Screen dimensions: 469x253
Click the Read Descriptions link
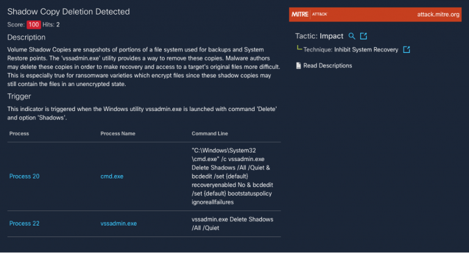[327, 65]
